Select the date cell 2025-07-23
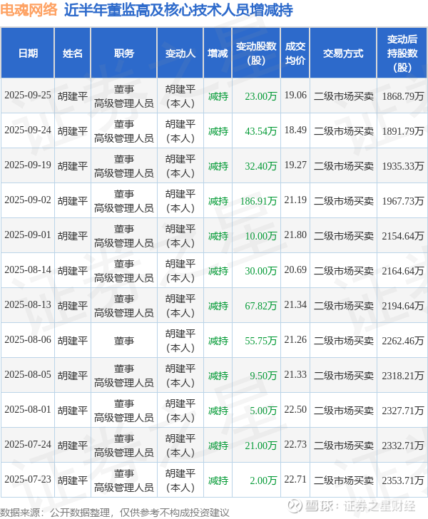The image size is (428, 519). coord(28,480)
